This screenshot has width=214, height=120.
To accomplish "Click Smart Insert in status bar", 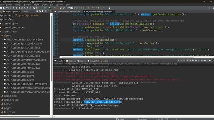I will [x=143, y=119].
